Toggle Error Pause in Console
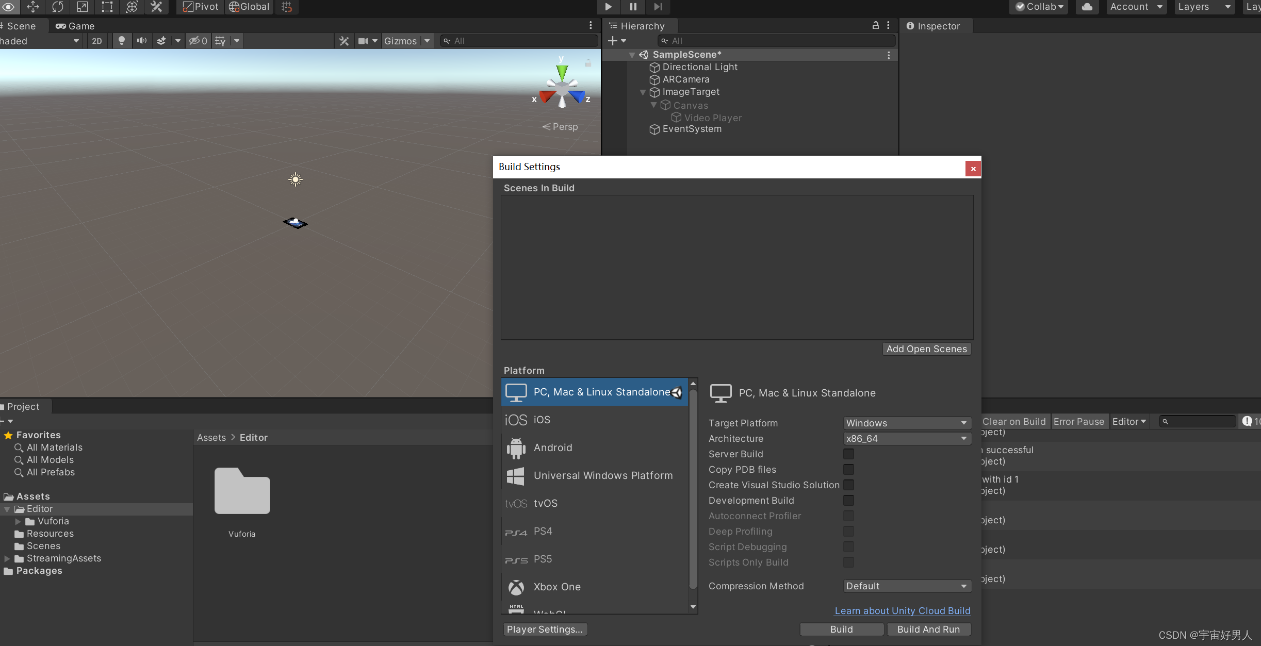 1079,422
